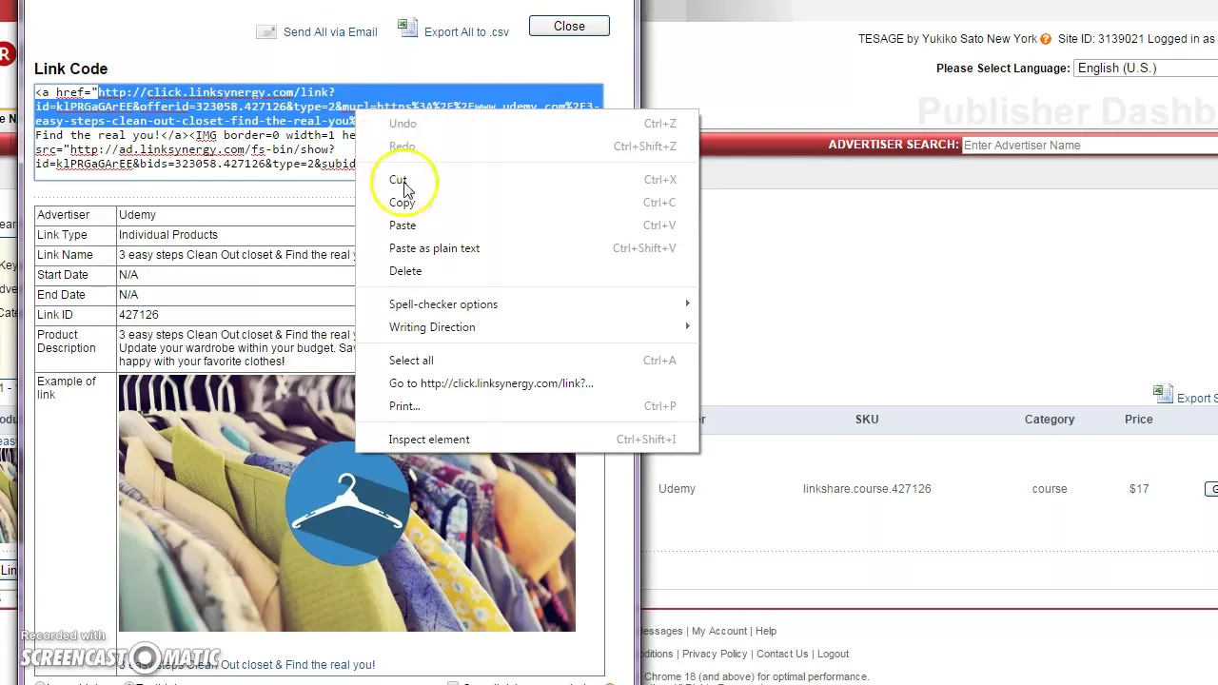
Task: Click the Udemy cell in the product table
Action: pyautogui.click(x=677, y=489)
